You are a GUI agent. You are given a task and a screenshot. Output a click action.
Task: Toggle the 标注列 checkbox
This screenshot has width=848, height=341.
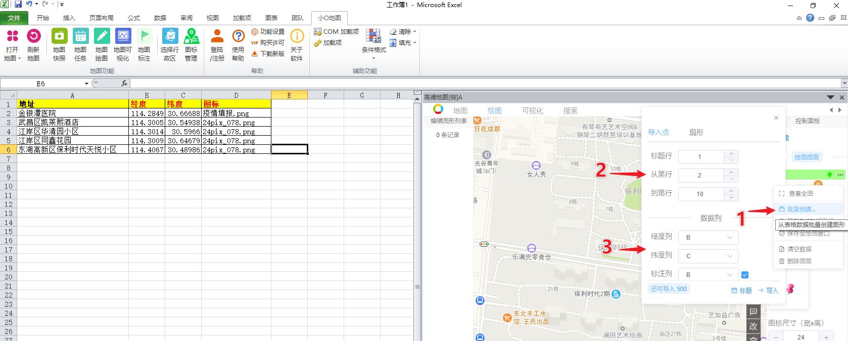click(745, 275)
